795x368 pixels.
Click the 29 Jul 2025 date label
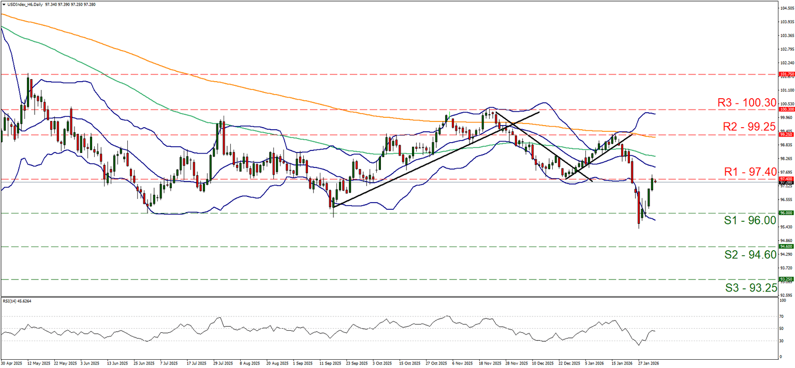pyautogui.click(x=223, y=363)
